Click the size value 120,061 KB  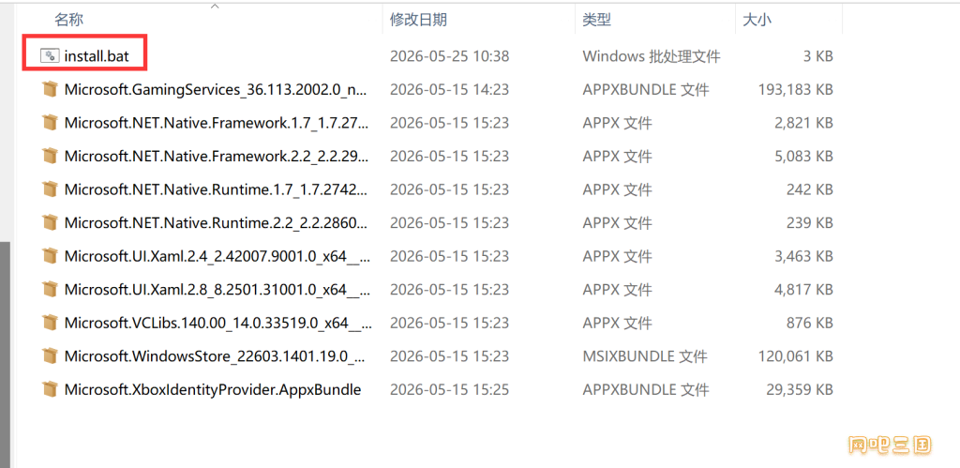coord(795,355)
